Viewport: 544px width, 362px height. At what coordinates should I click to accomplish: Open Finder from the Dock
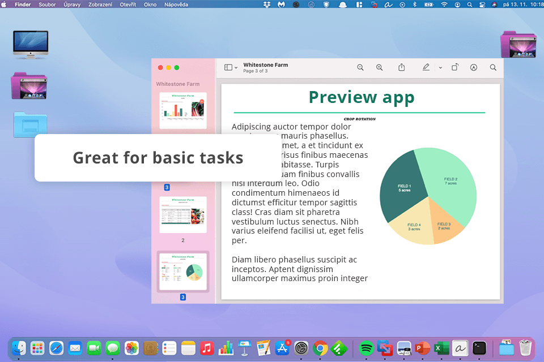pyautogui.click(x=19, y=348)
